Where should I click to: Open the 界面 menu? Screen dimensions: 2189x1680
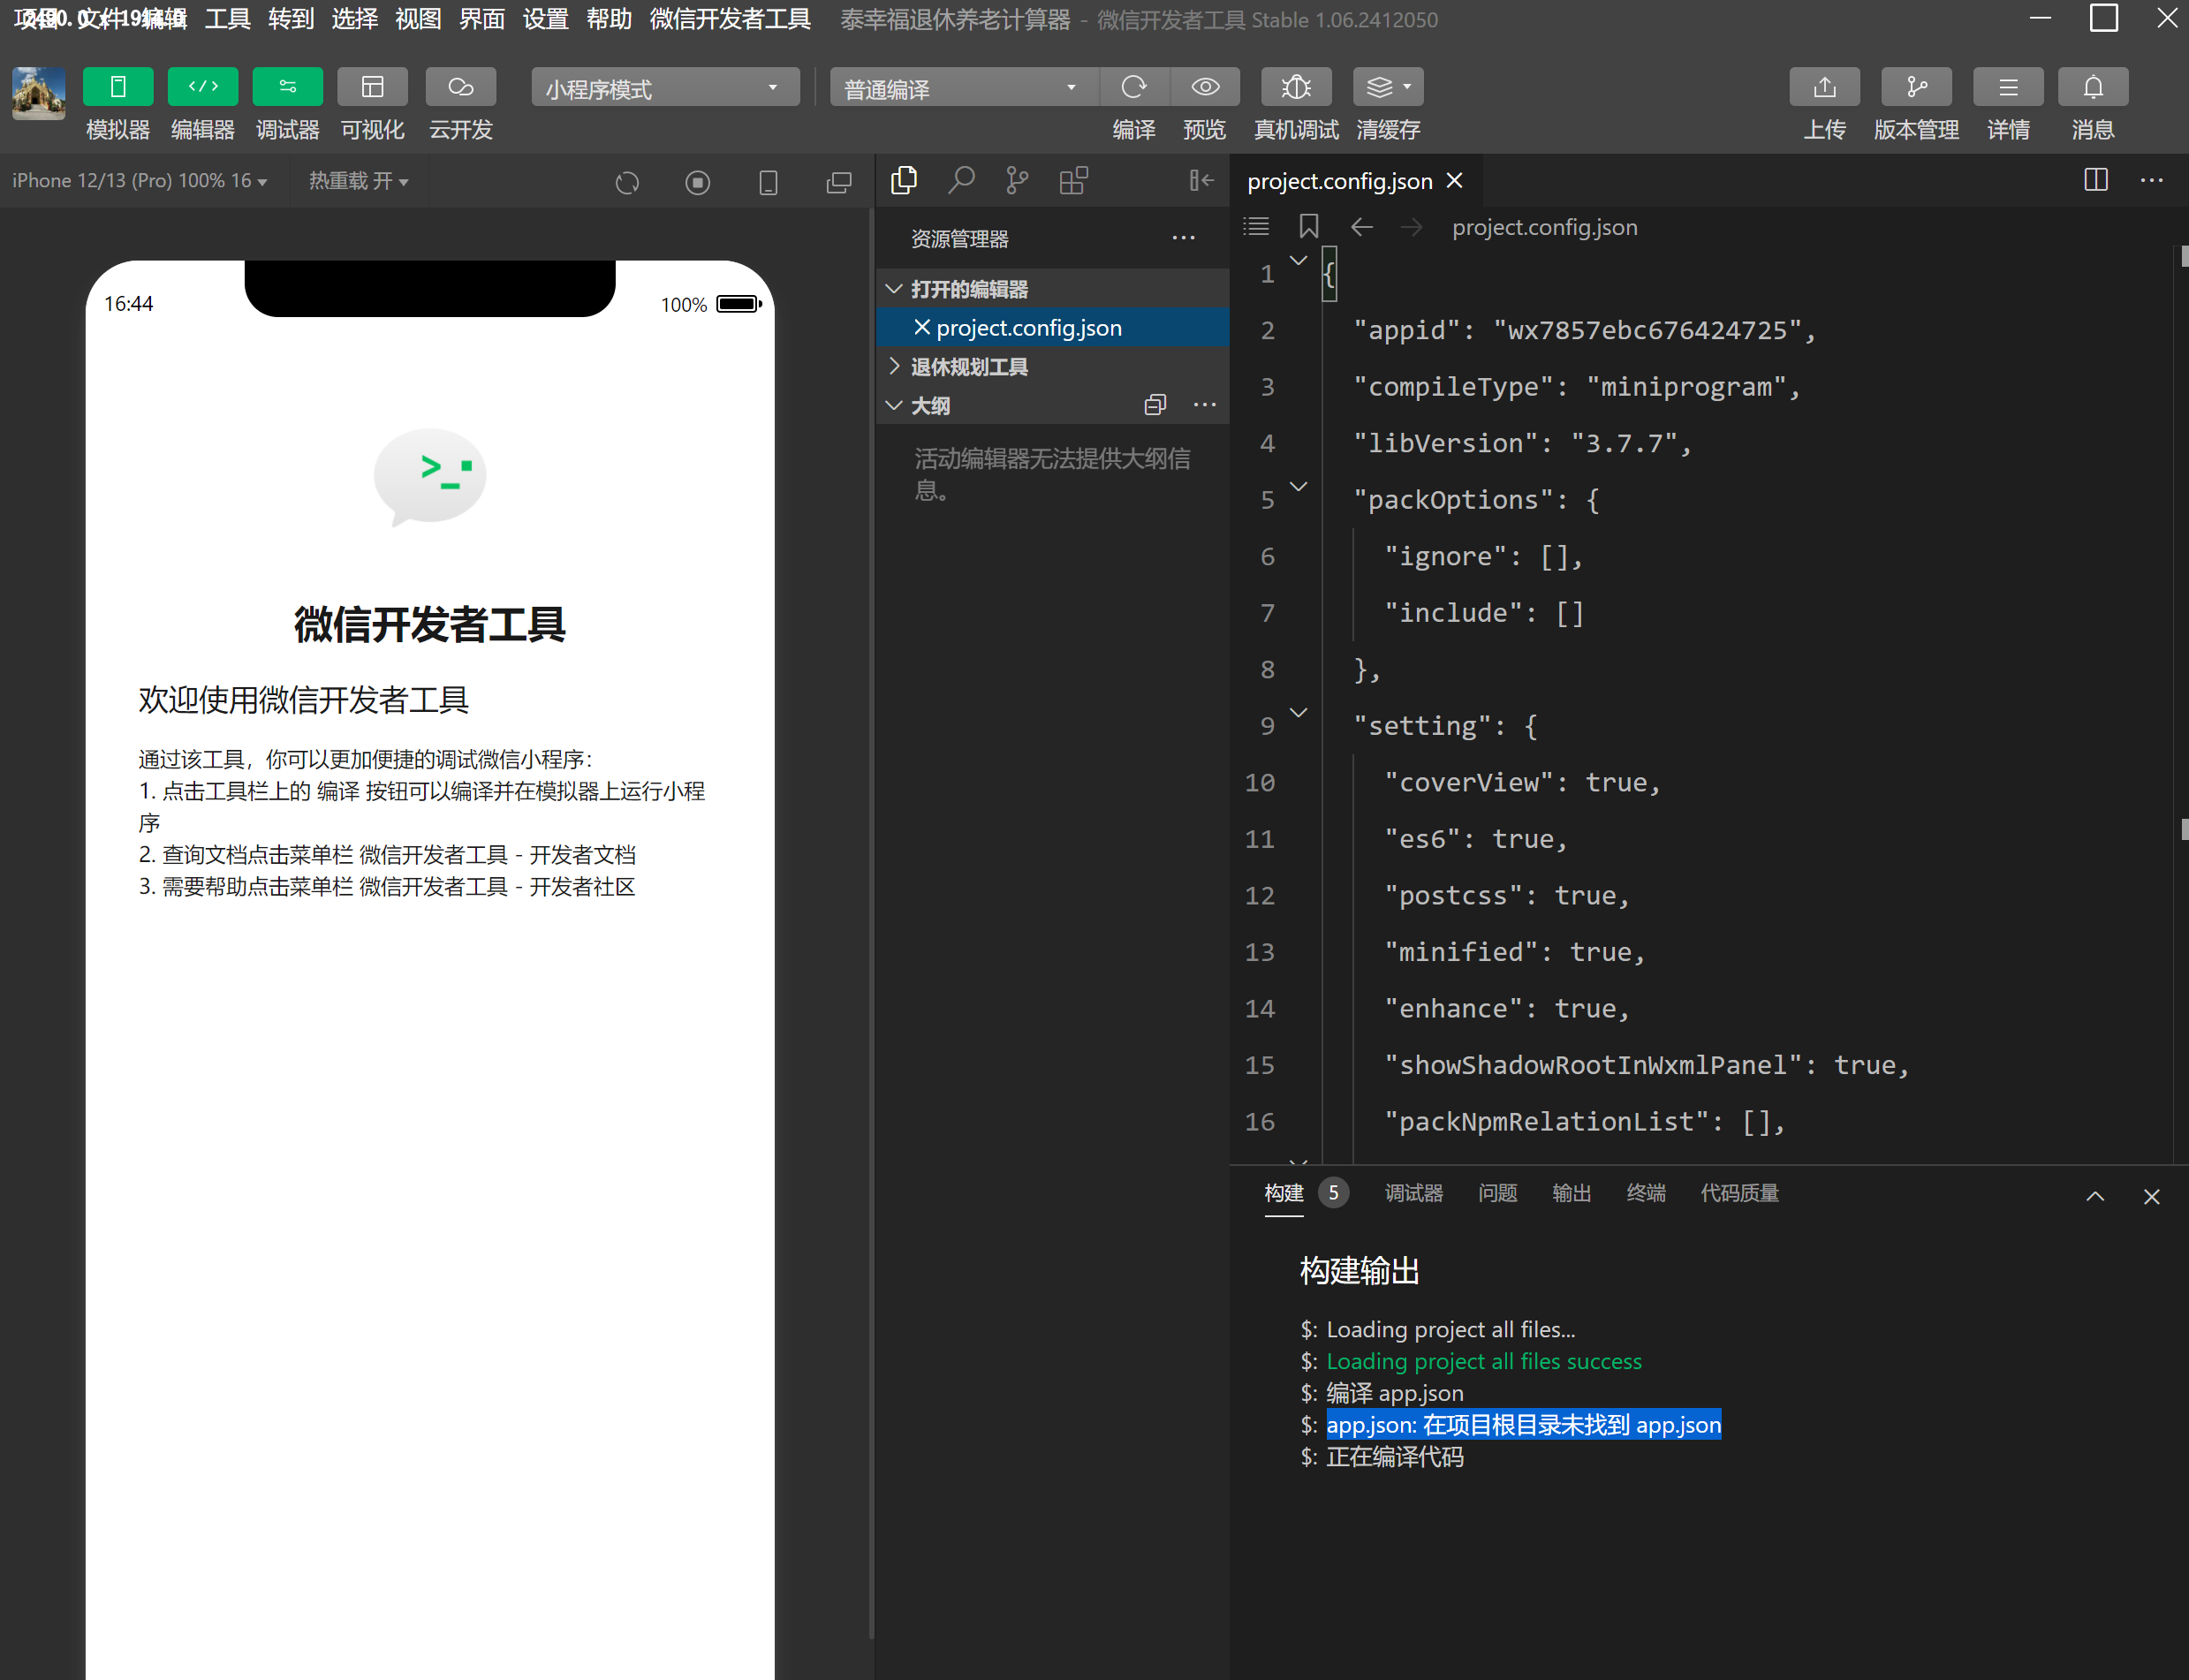point(482,19)
